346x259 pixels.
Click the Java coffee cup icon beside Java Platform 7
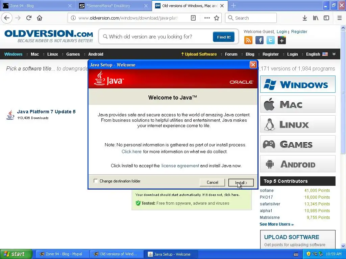tap(10, 115)
